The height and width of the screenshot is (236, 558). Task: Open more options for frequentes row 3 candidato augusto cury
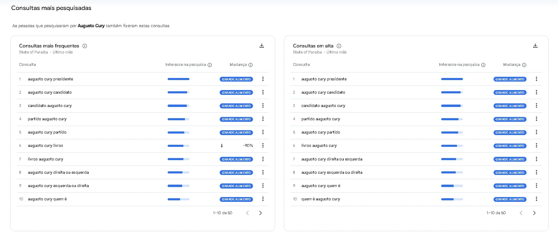(263, 105)
